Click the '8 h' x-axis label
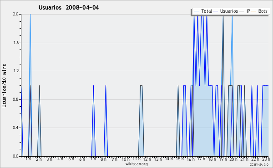Image resolution: width=273 pixels, height=168 pixels. pyautogui.click(x=103, y=159)
